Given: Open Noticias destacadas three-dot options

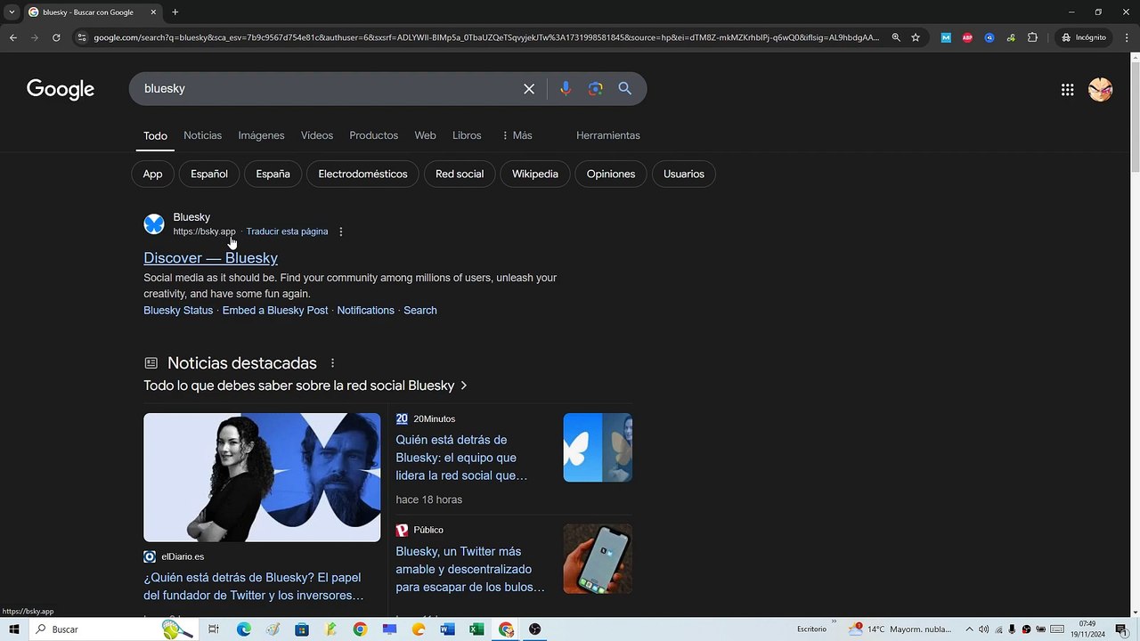Looking at the screenshot, I should point(332,363).
